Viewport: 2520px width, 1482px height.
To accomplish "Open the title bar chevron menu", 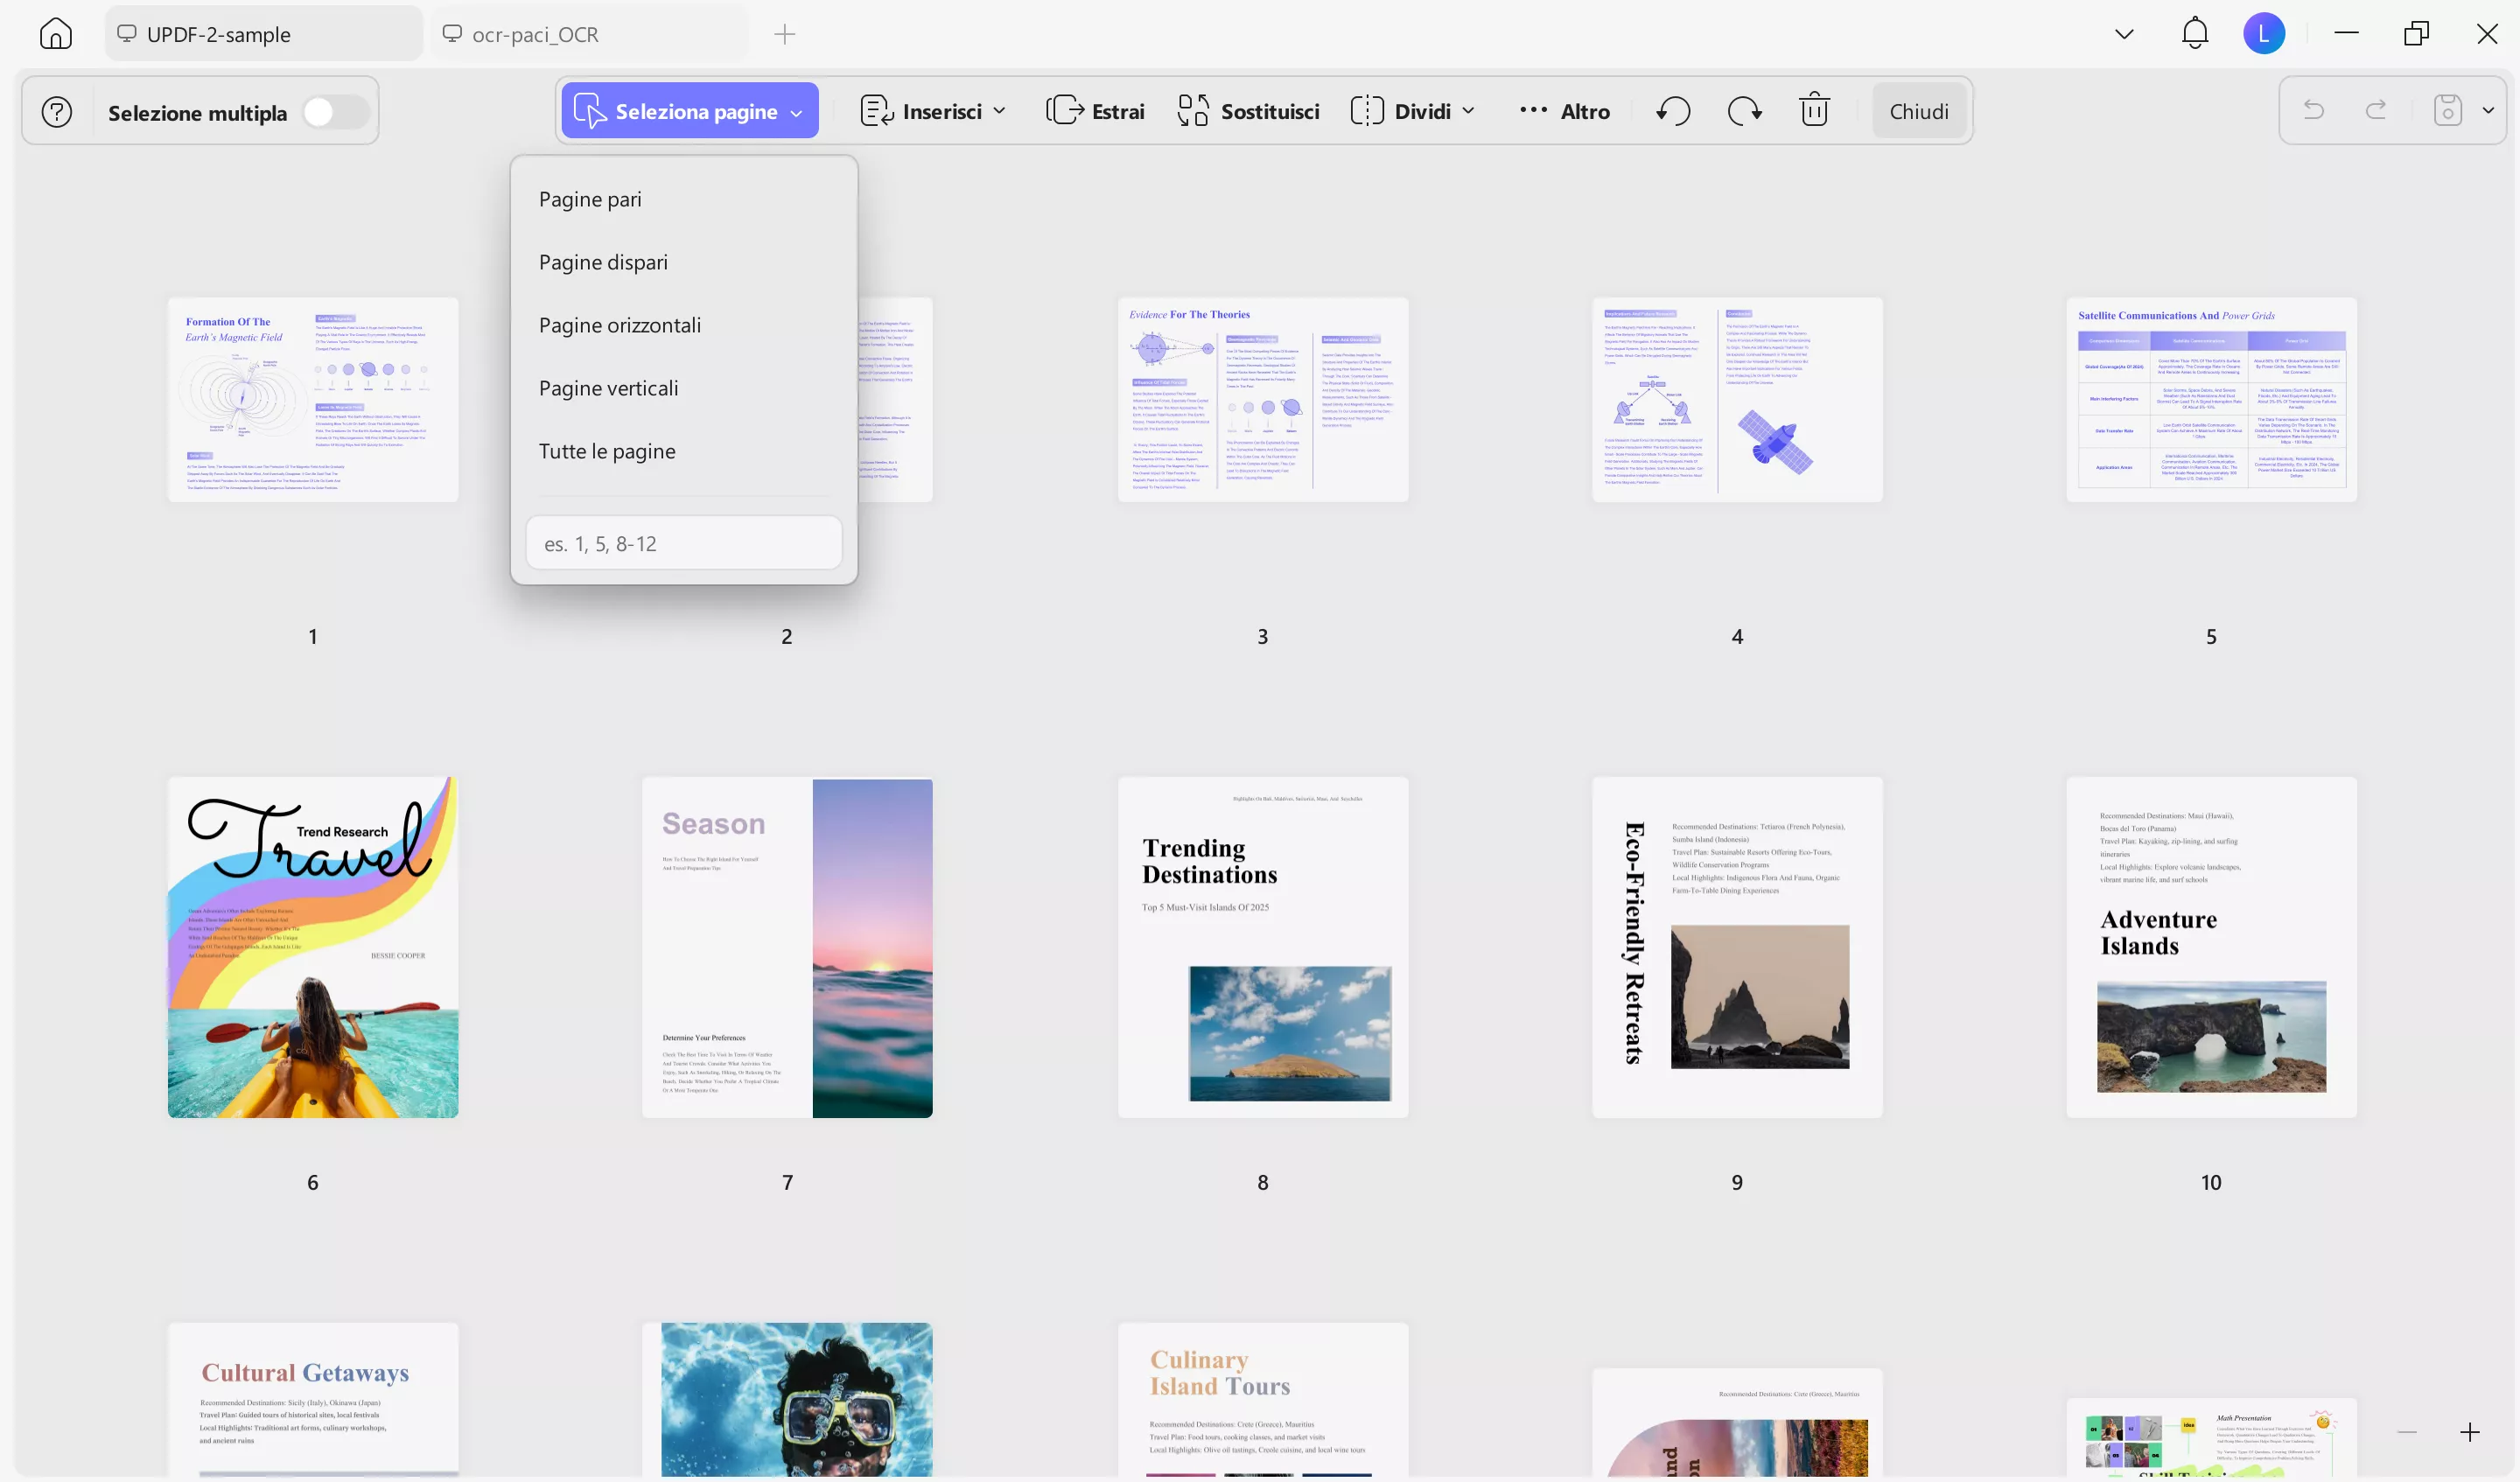I will tap(2124, 32).
